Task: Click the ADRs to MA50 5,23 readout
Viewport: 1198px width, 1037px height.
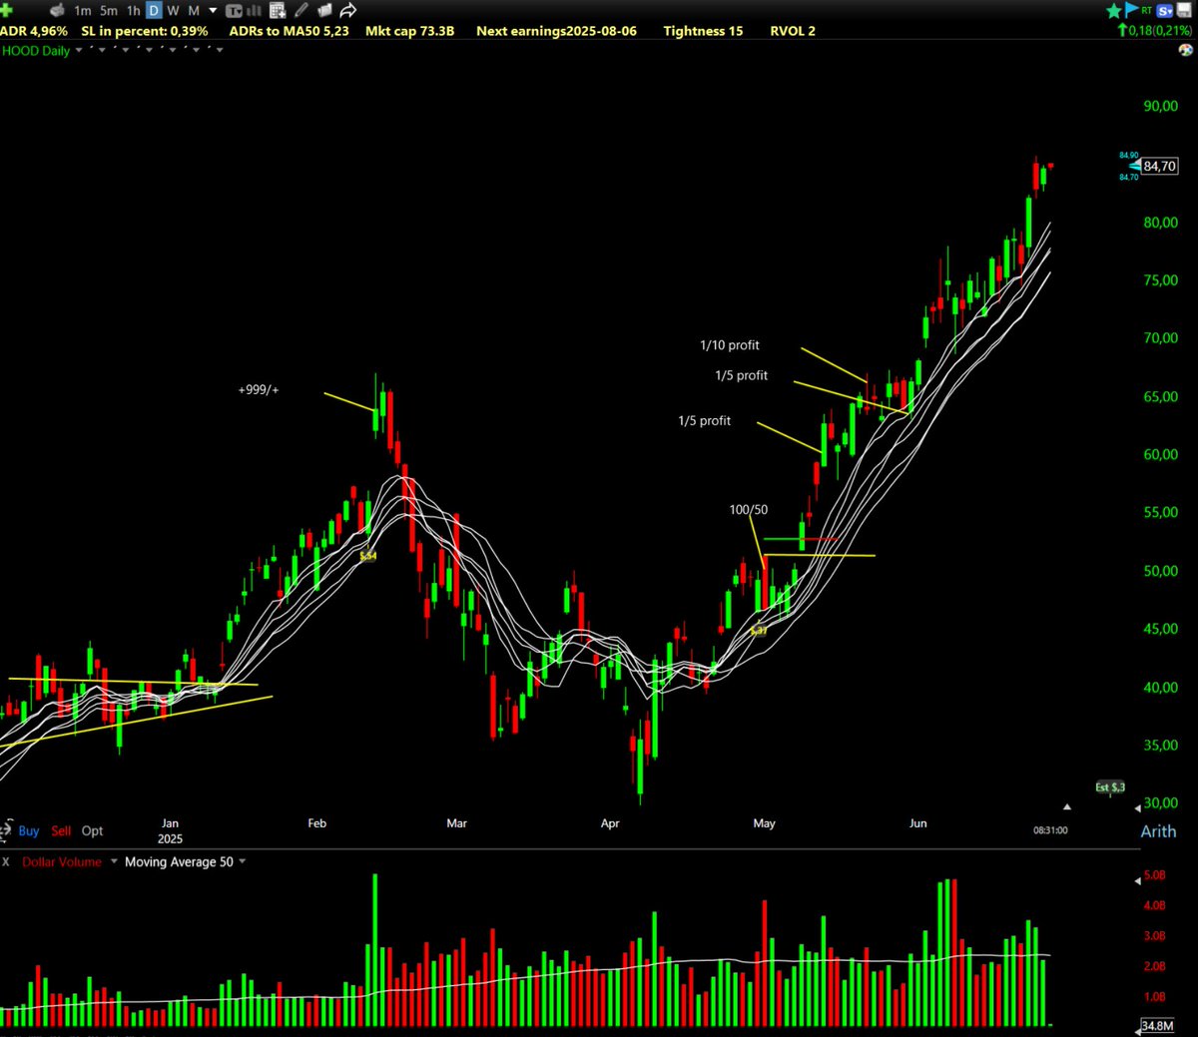Action: pyautogui.click(x=290, y=31)
